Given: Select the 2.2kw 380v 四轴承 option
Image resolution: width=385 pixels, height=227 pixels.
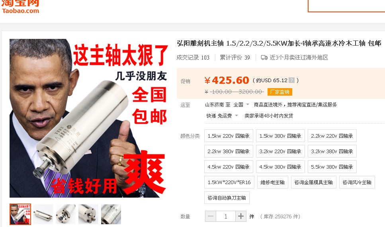Looking at the screenshot, I should (x=229, y=152).
